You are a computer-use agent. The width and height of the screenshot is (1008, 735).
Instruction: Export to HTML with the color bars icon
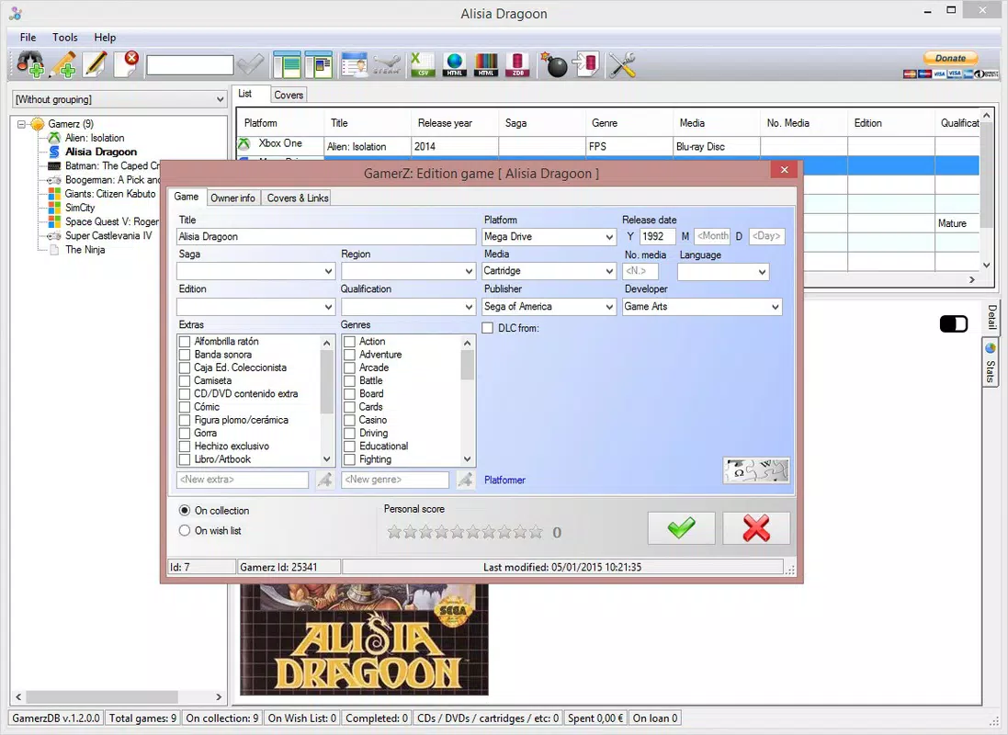coord(486,64)
